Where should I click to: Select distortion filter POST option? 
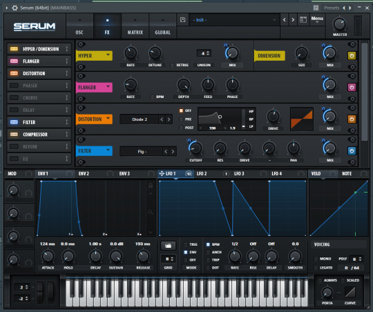pyautogui.click(x=181, y=128)
